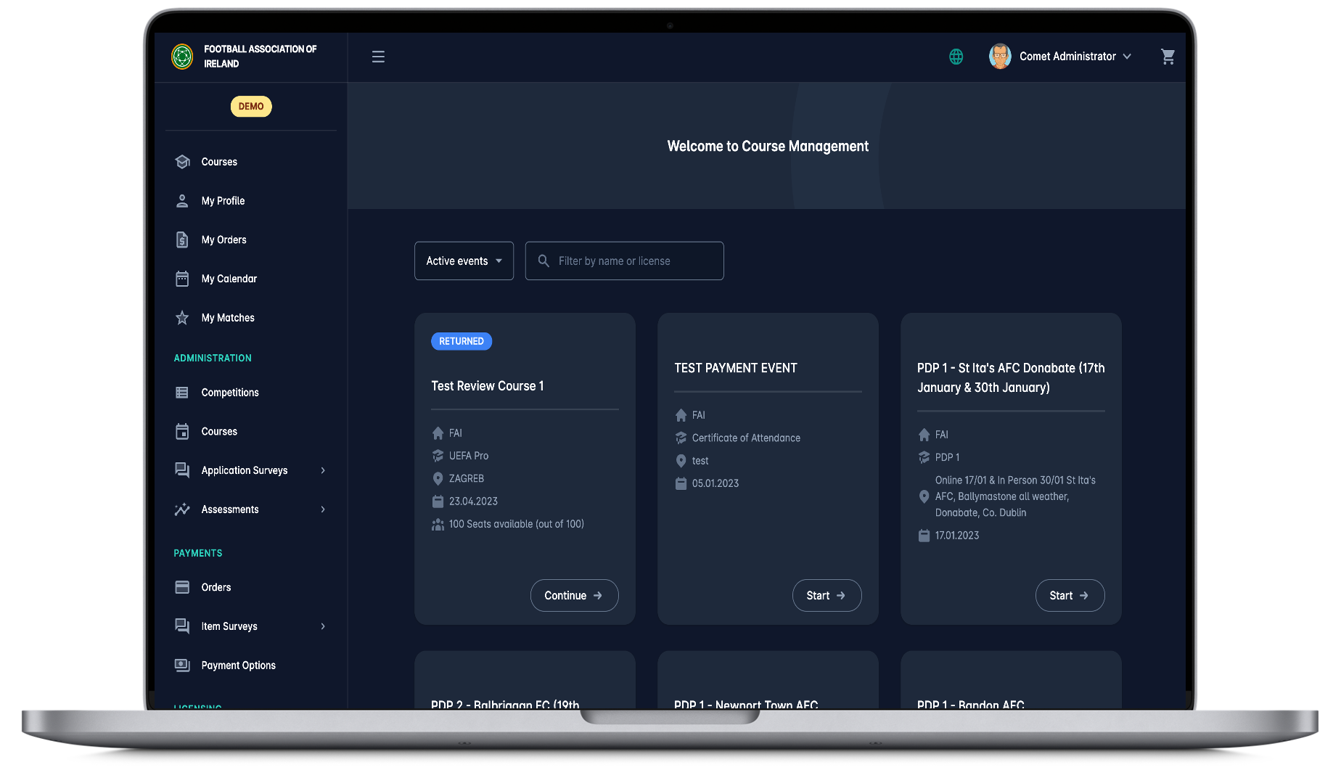Open the Comet Administrator user menu
The width and height of the screenshot is (1341, 778).
point(1060,57)
